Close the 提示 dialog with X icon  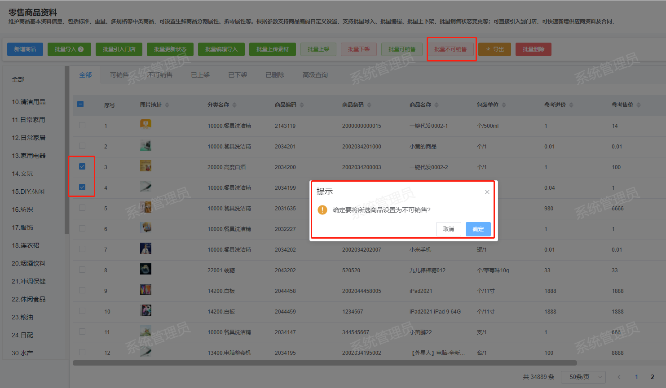click(487, 192)
